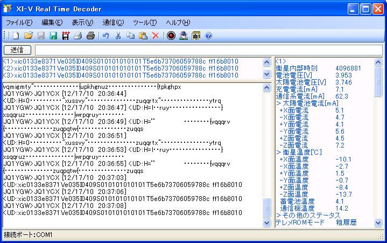
Task: Click the -Z面電流 row
Action: [x=312, y=145]
